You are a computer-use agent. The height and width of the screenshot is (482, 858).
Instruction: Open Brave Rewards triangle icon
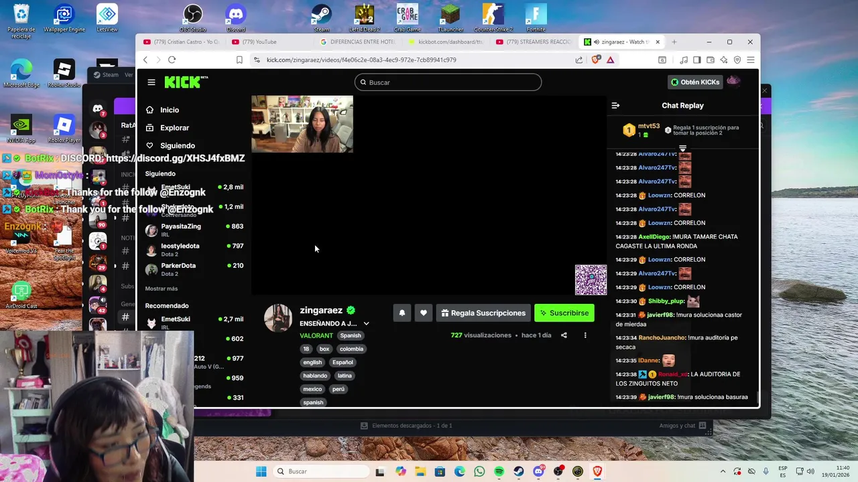tap(611, 60)
